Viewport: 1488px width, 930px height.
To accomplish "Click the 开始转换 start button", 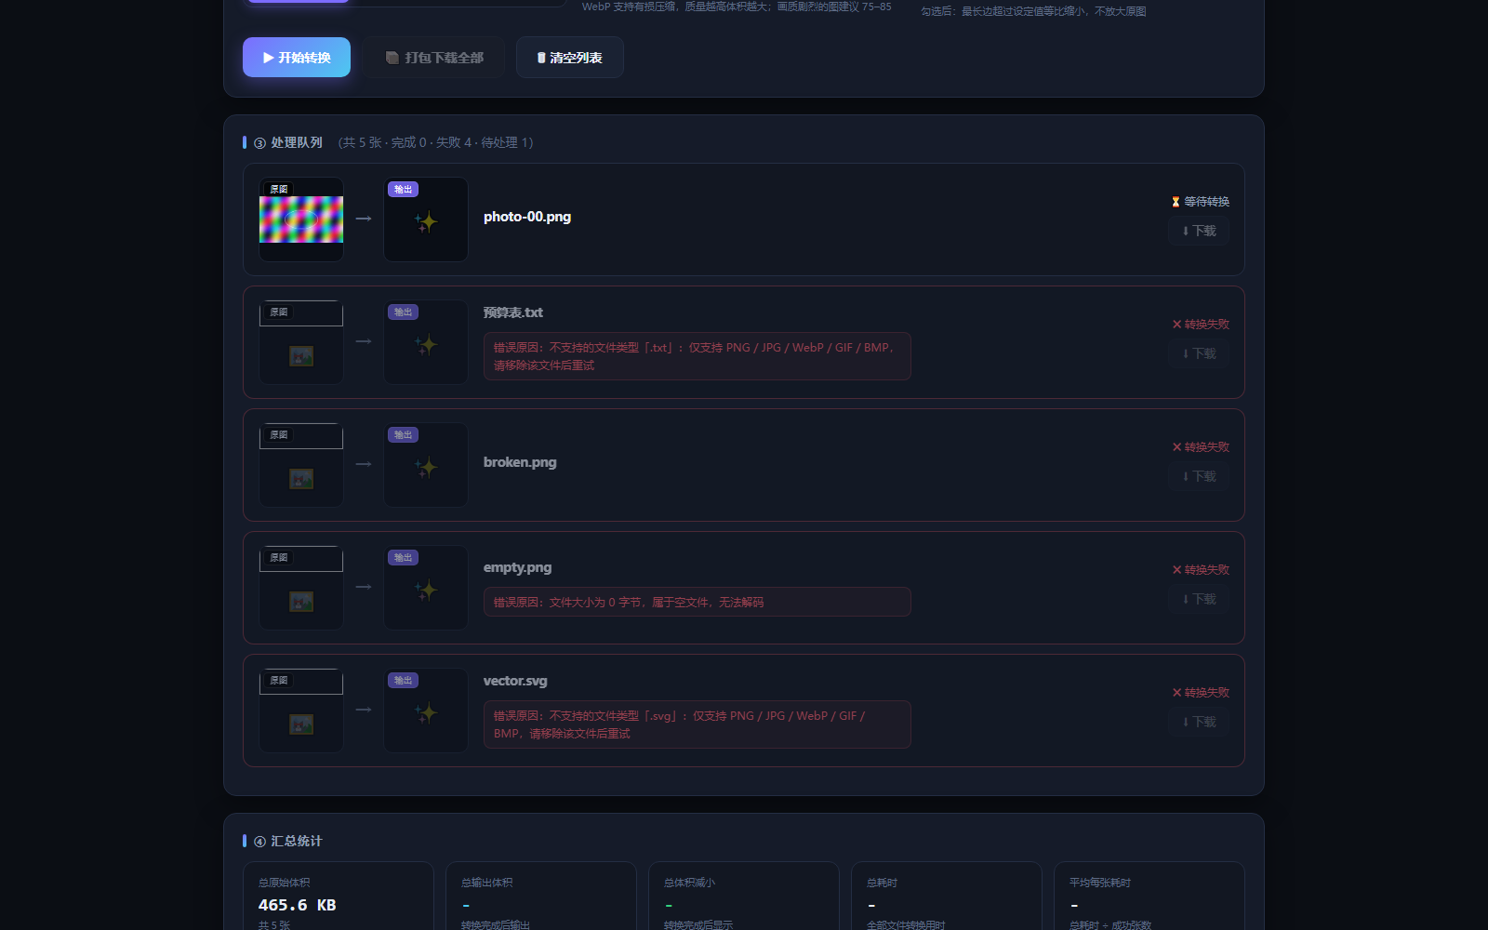I will point(297,58).
